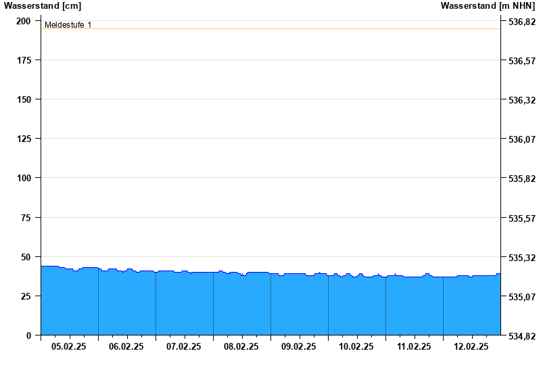Click the left axis value 125

click(24, 139)
